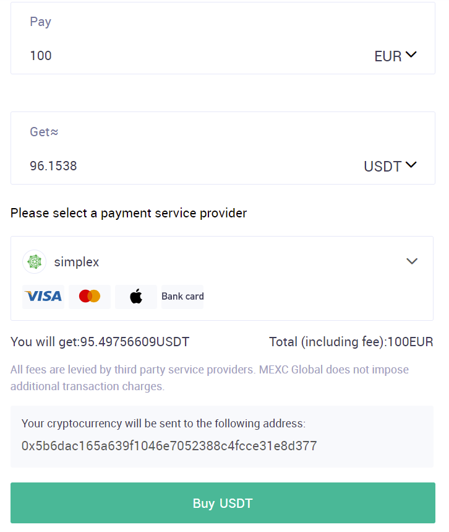The width and height of the screenshot is (449, 532).
Task: Click the chevron arrow beside EUR
Action: [x=411, y=55]
